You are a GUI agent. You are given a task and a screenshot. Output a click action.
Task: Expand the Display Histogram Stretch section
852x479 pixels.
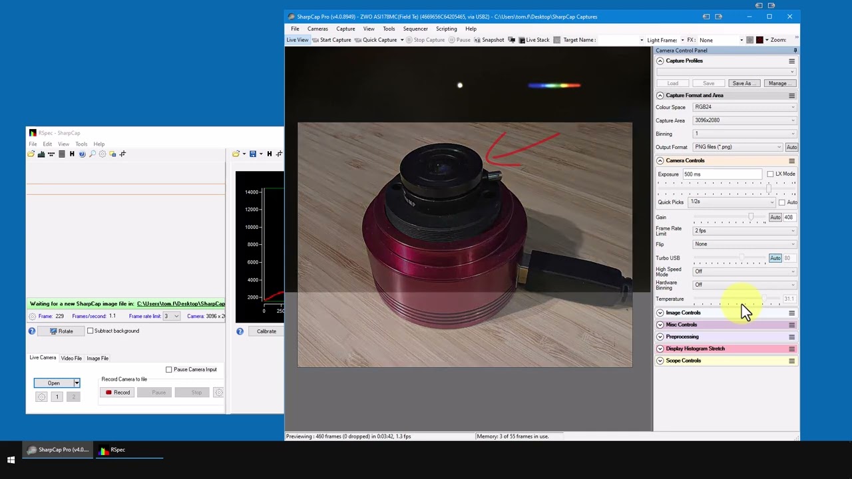click(x=660, y=349)
